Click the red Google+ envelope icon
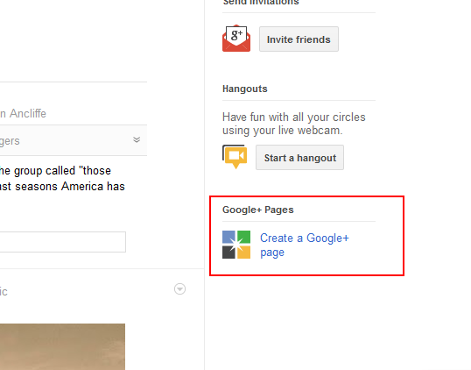Image resolution: width=471 pixels, height=370 pixels. pos(236,39)
